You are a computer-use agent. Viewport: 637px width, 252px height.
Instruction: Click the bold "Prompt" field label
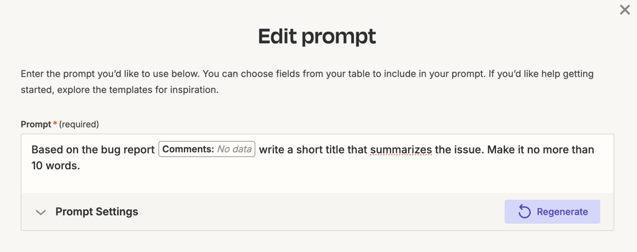36,124
